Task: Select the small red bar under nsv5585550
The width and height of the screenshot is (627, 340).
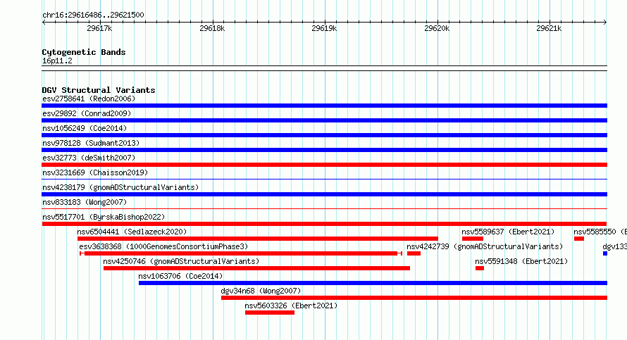Action: (x=578, y=239)
